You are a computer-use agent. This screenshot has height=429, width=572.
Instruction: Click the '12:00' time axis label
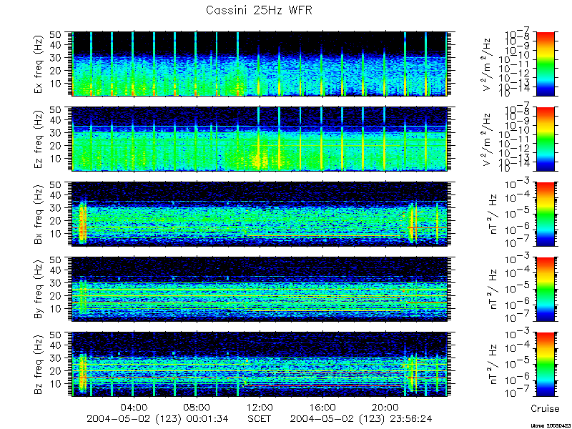(260, 407)
